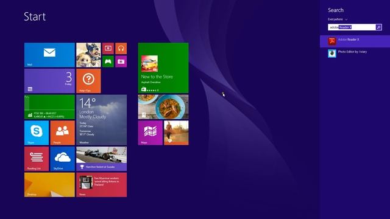The height and width of the screenshot is (219, 390).
Task: Open the dog photo tile
Action: point(88,55)
